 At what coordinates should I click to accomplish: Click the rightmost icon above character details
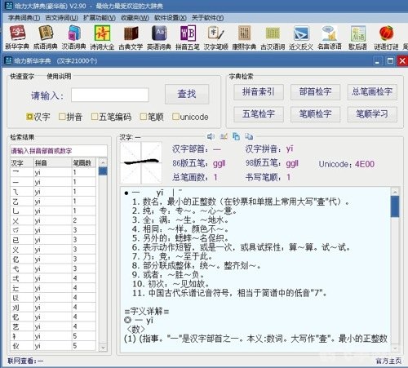click(x=249, y=136)
